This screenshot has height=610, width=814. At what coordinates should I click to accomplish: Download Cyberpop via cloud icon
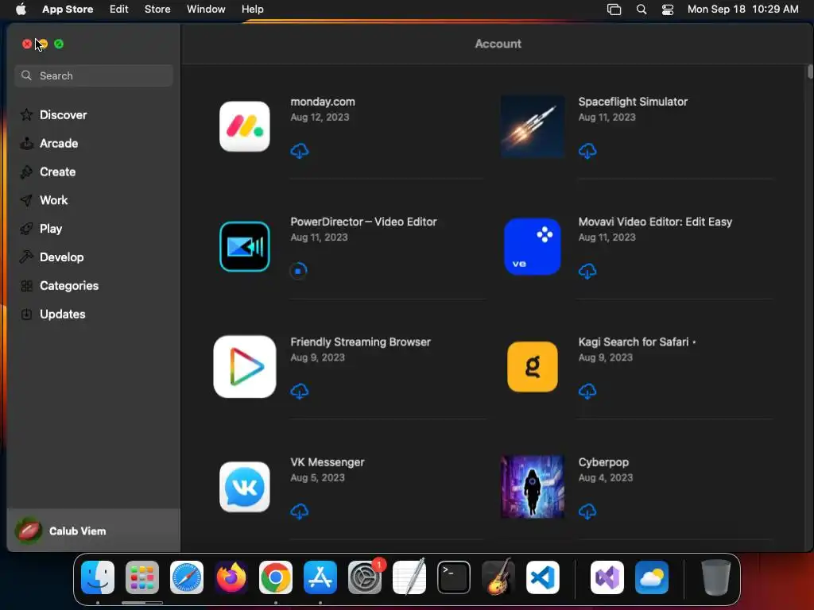(x=587, y=512)
